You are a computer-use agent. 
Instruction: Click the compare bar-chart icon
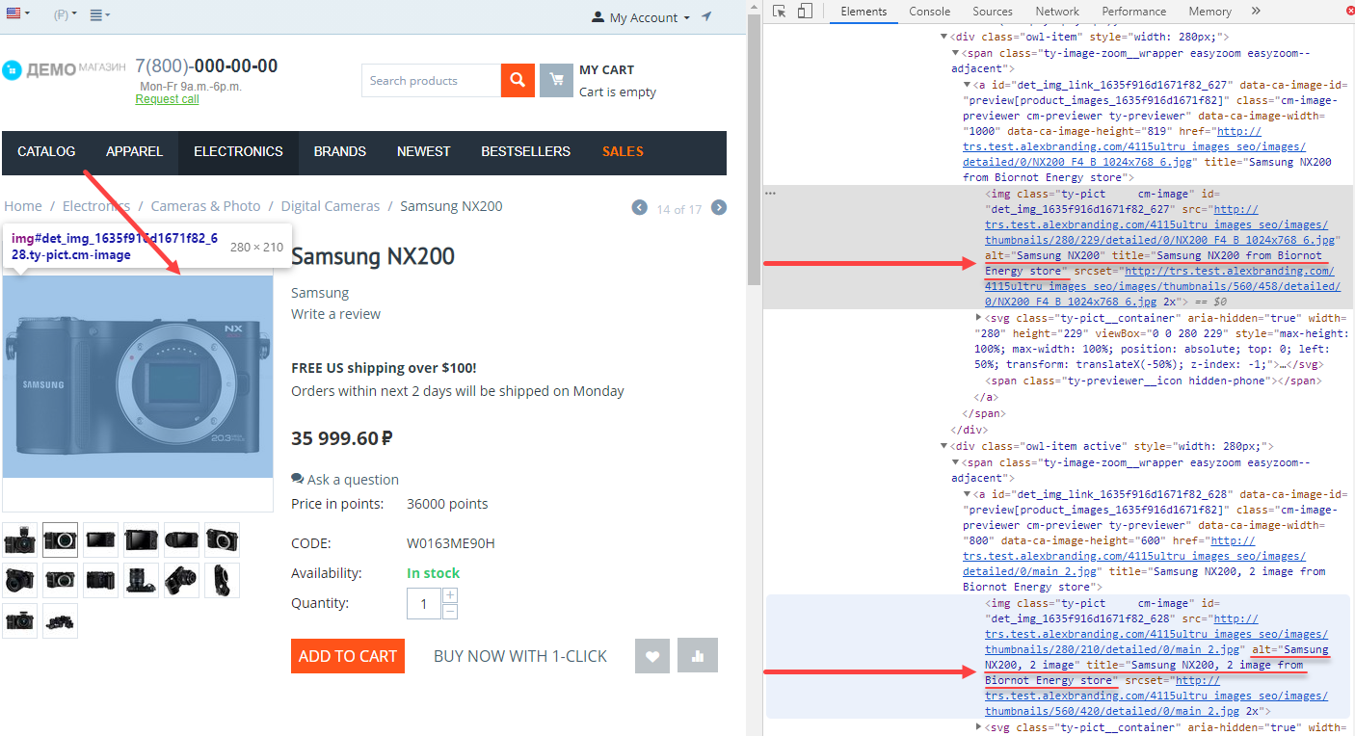point(698,656)
